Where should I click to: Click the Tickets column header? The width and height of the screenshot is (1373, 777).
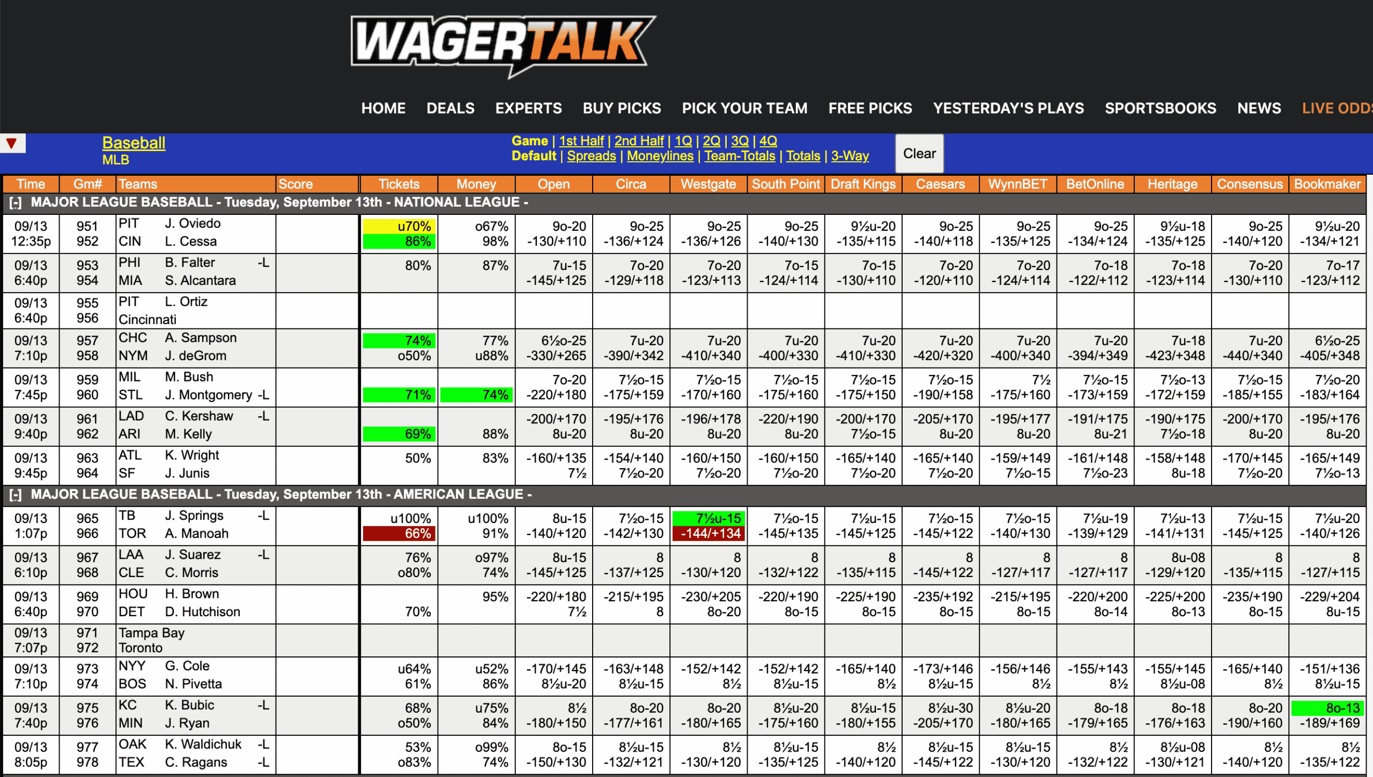click(399, 184)
